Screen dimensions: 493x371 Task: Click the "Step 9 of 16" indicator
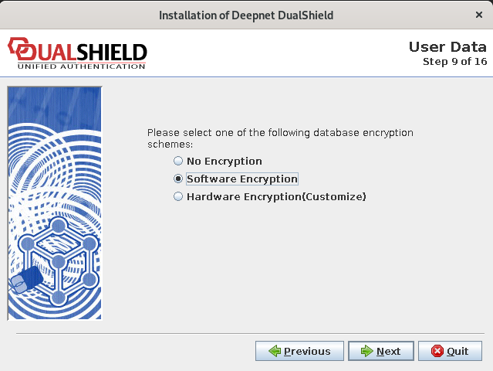(x=454, y=61)
